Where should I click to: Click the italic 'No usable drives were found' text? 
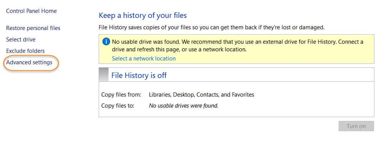pyautogui.click(x=183, y=106)
